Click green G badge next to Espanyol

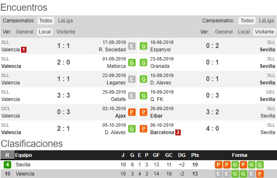[143, 46]
